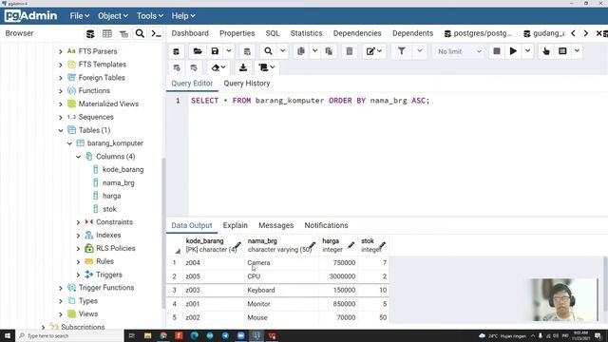This screenshot has width=608, height=342.
Task: Click the pencil icon on harga column header
Action: click(x=351, y=245)
